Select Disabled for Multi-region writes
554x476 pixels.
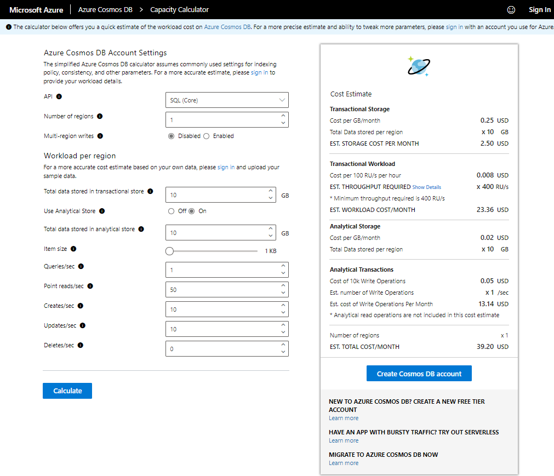171,136
